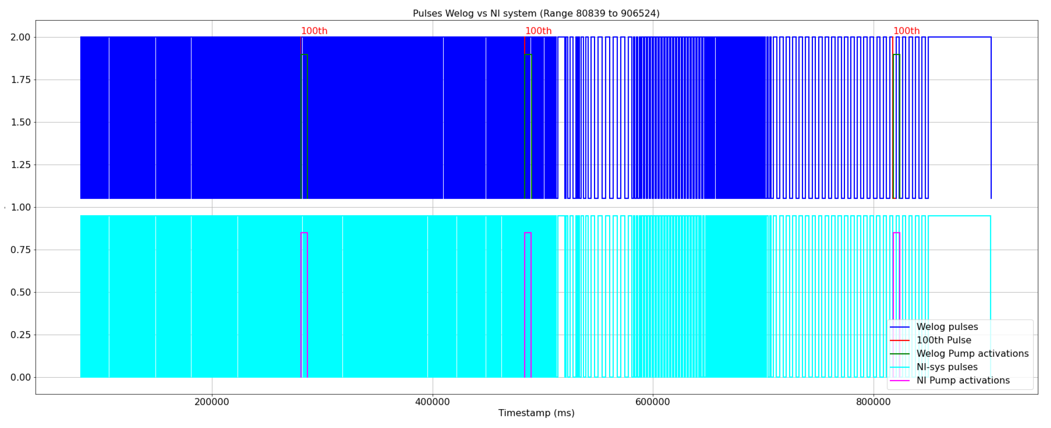Click the 1.00 y-axis tick label
This screenshot has width=1051, height=428.
20,207
